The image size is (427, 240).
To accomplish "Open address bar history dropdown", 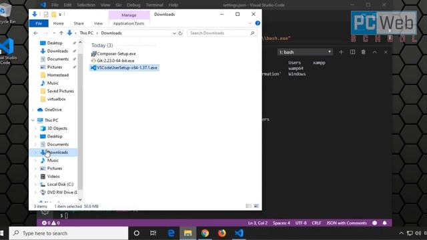I will click(x=174, y=33).
